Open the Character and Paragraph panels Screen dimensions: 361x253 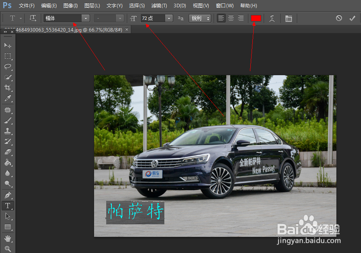pyautogui.click(x=288, y=18)
